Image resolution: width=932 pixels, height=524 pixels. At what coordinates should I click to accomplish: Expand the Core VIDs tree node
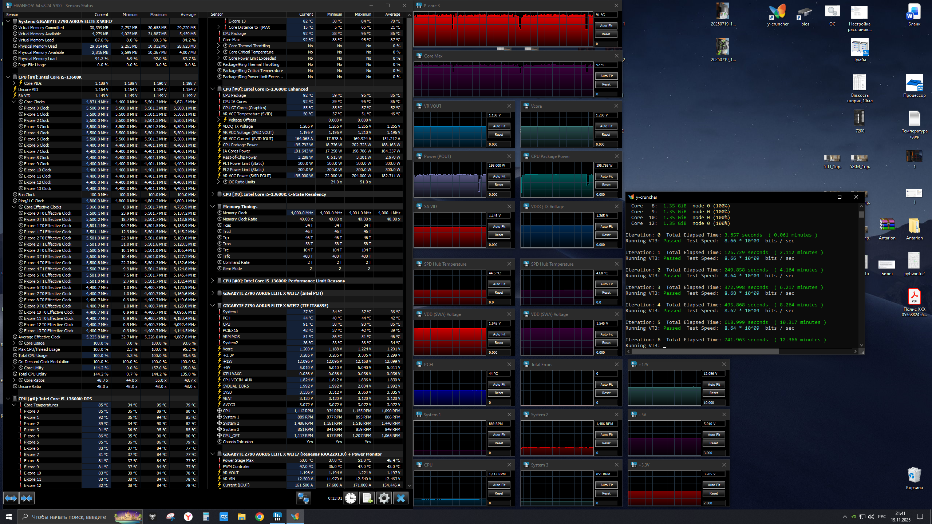pyautogui.click(x=14, y=83)
